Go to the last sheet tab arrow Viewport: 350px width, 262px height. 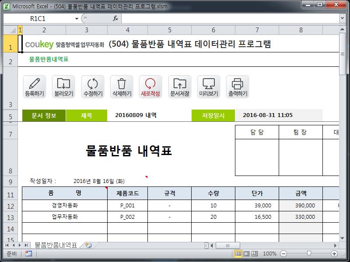pyautogui.click(x=26, y=245)
